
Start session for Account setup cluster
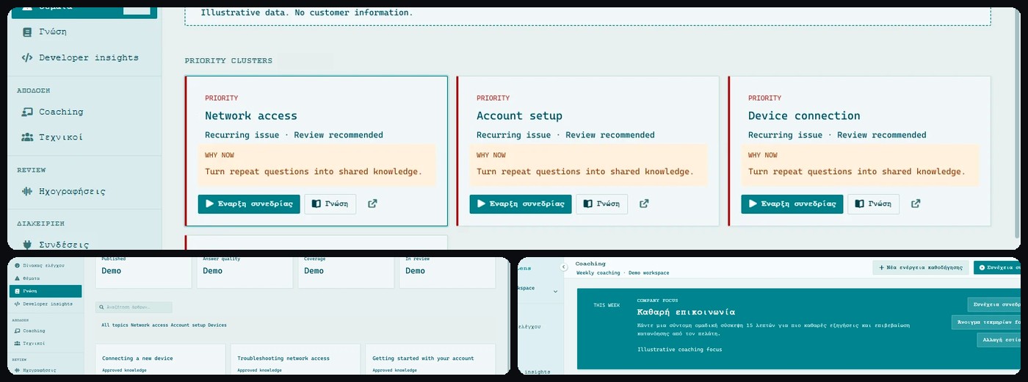coord(521,204)
